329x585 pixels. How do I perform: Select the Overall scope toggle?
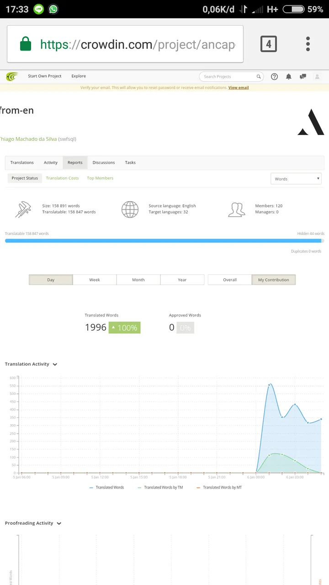(x=230, y=280)
